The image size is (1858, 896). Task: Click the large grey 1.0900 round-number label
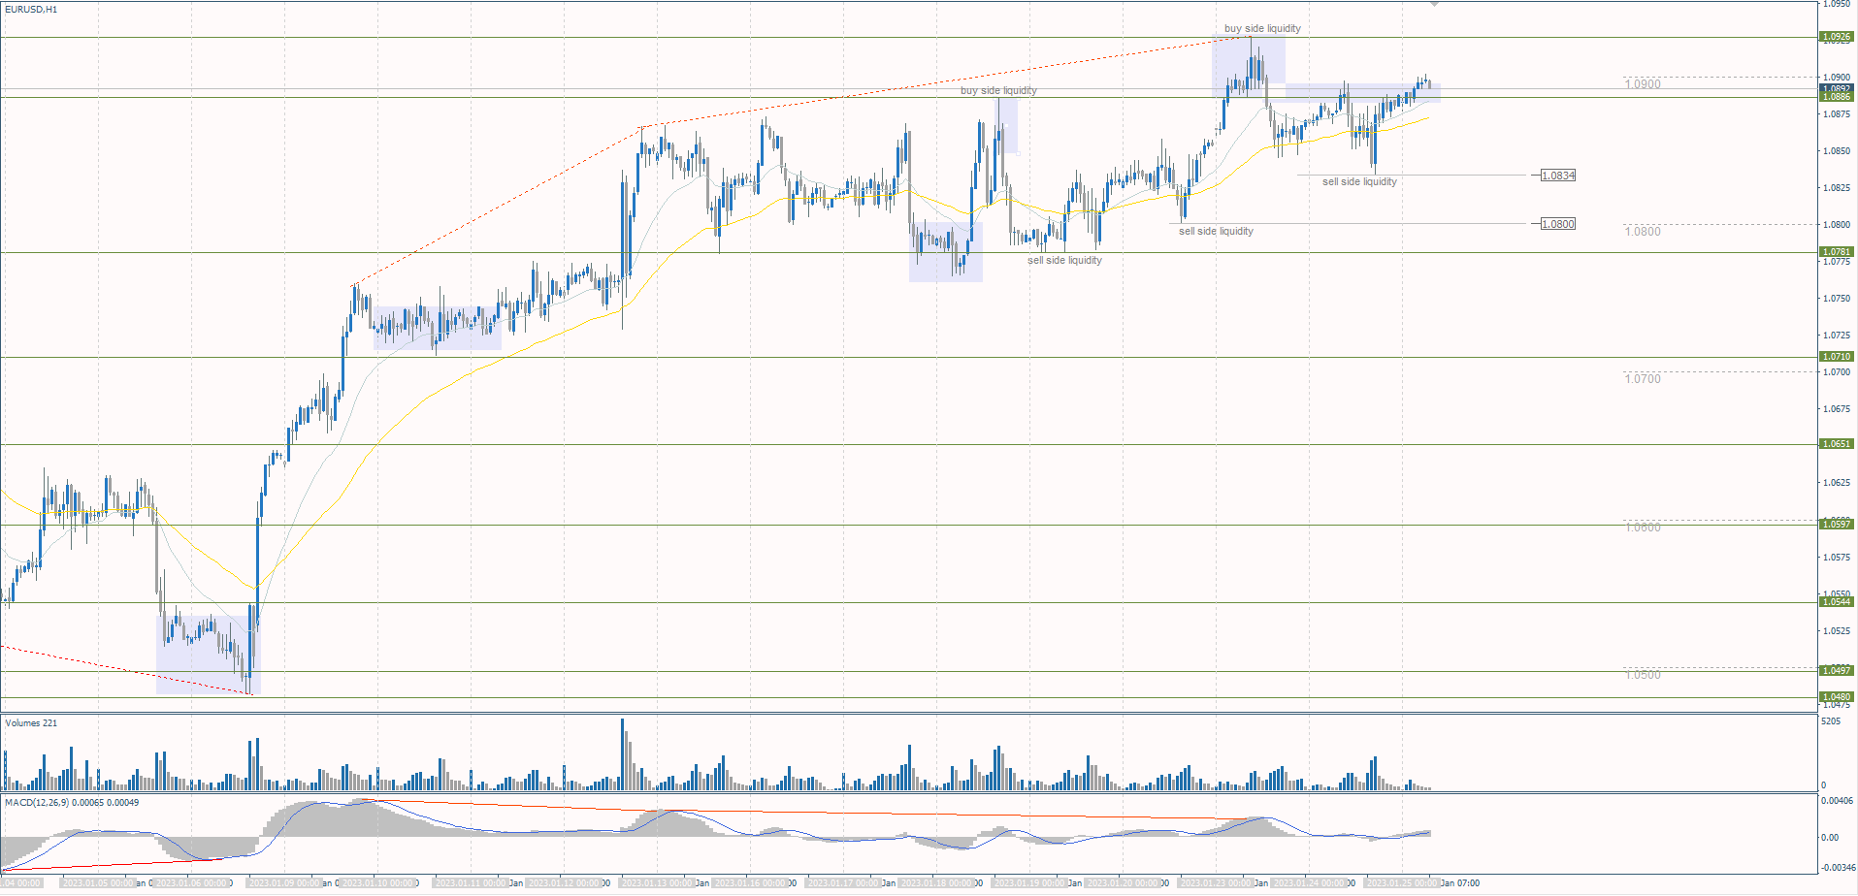(1643, 84)
